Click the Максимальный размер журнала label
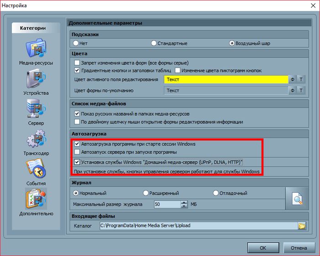The width and height of the screenshot is (320, 256). tap(107, 204)
